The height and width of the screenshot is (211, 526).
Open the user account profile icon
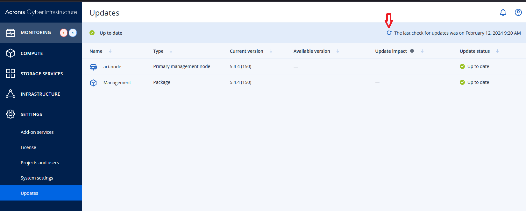[518, 12]
